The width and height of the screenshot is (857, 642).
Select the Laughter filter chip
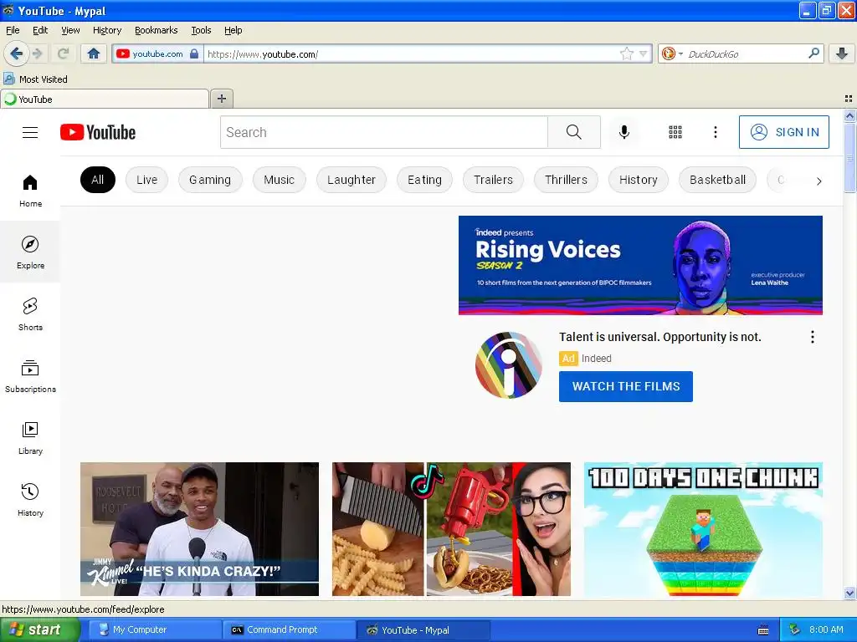pos(352,180)
